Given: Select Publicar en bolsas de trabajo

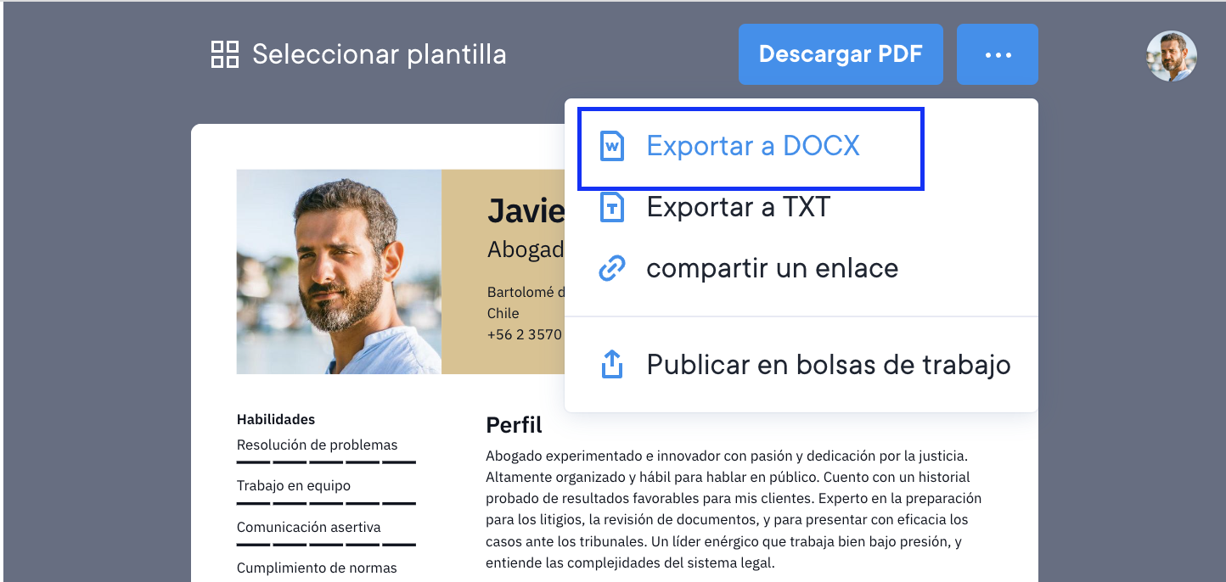Looking at the screenshot, I should click(x=828, y=365).
